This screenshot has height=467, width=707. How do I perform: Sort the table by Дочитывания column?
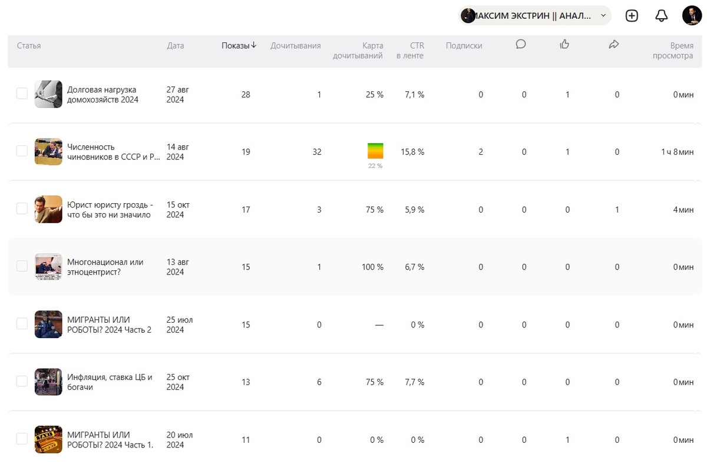pyautogui.click(x=295, y=46)
